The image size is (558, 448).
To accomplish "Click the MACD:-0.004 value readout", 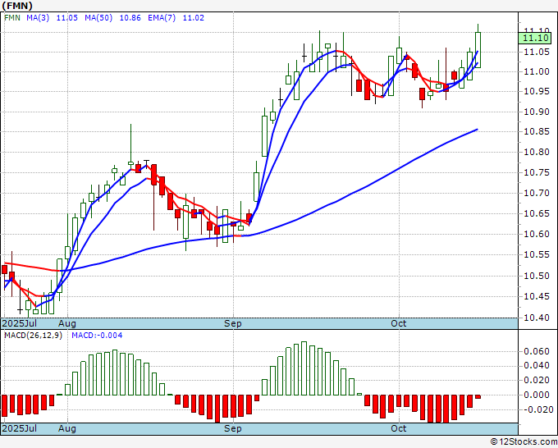I will tap(97, 336).
